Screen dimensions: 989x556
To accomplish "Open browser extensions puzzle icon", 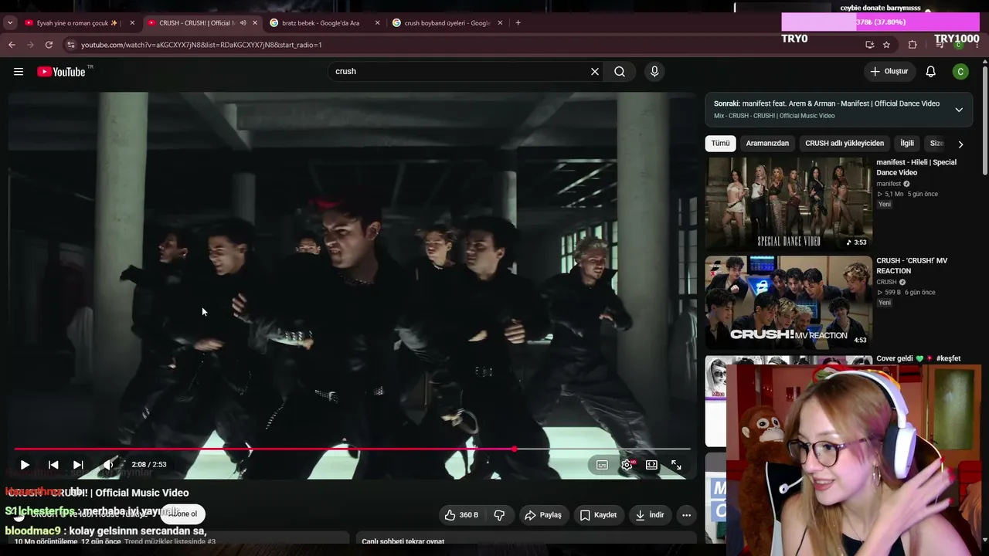I will click(x=913, y=45).
